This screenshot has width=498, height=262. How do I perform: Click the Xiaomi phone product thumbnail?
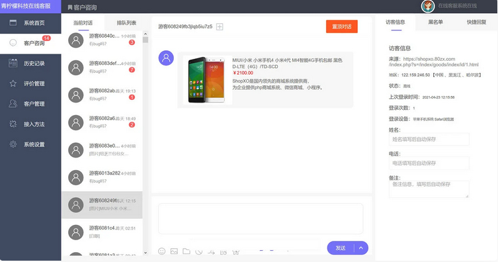(207, 79)
